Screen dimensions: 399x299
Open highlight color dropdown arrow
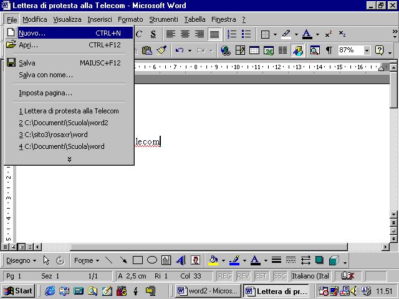[296, 34]
